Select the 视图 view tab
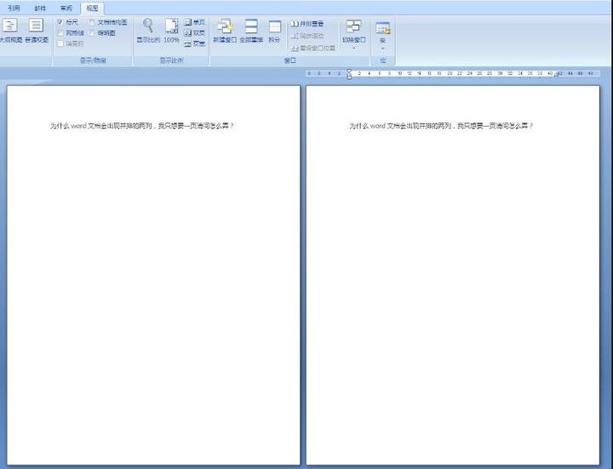Screen dimensions: 613x469 [92, 8]
